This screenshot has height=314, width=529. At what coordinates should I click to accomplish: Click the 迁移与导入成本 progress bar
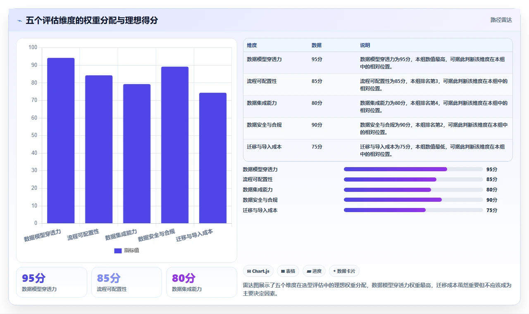click(x=413, y=210)
